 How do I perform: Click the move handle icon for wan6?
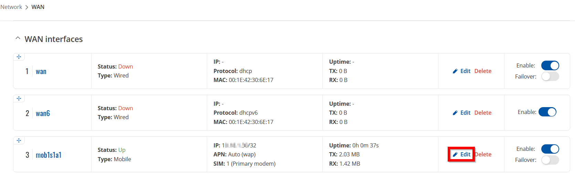click(x=19, y=99)
